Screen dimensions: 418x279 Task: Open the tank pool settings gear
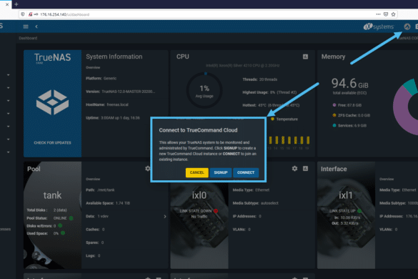pos(148,168)
